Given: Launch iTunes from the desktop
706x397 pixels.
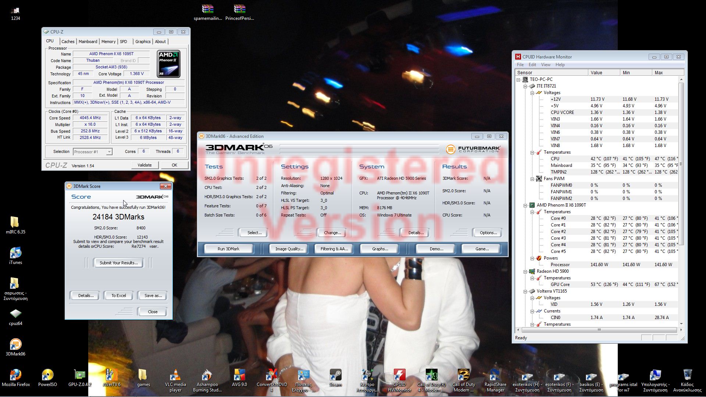Looking at the screenshot, I should (x=15, y=255).
